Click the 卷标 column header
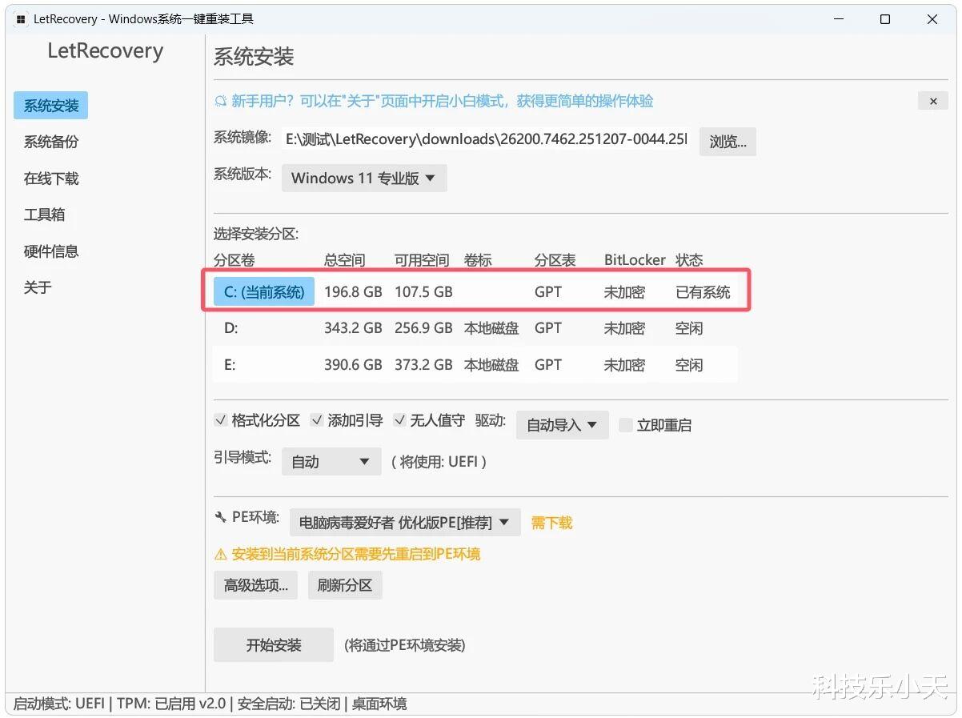The width and height of the screenshot is (962, 718). point(478,260)
